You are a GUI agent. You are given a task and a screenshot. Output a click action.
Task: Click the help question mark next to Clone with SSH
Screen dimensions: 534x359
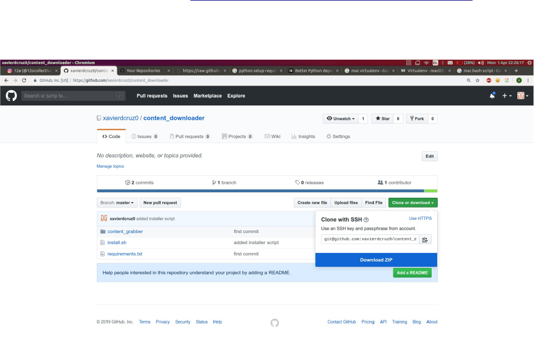click(366, 220)
